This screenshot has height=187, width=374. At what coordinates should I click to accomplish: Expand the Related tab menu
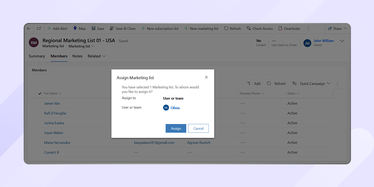97,56
